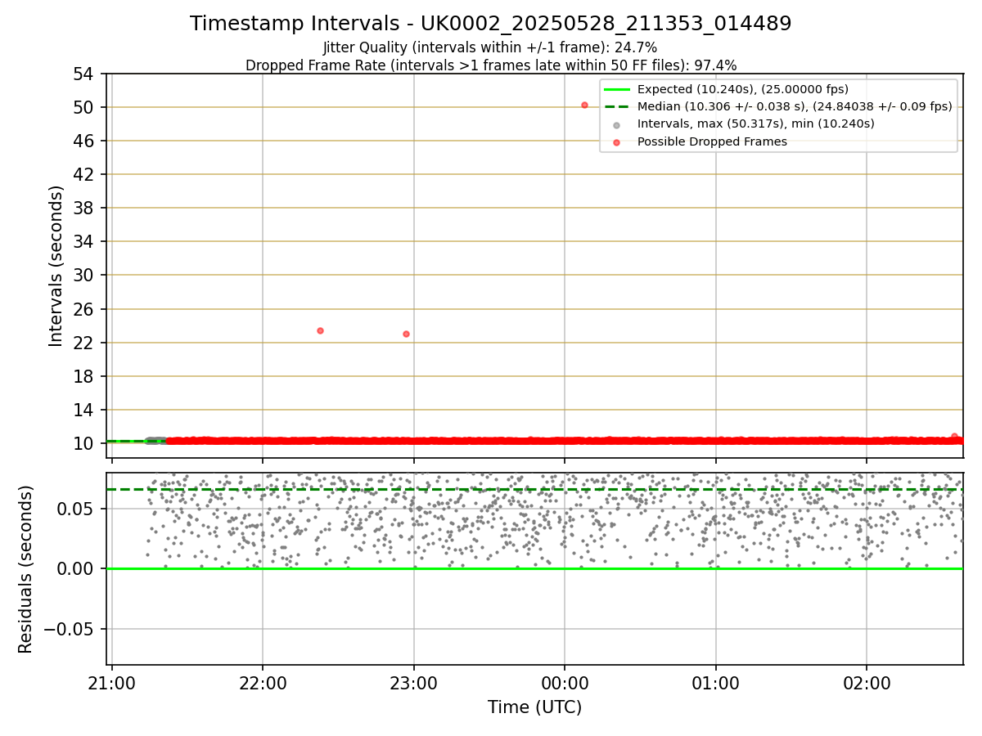Click the red outlier point just before 23:00
The height and width of the screenshot is (736, 982).
406,334
